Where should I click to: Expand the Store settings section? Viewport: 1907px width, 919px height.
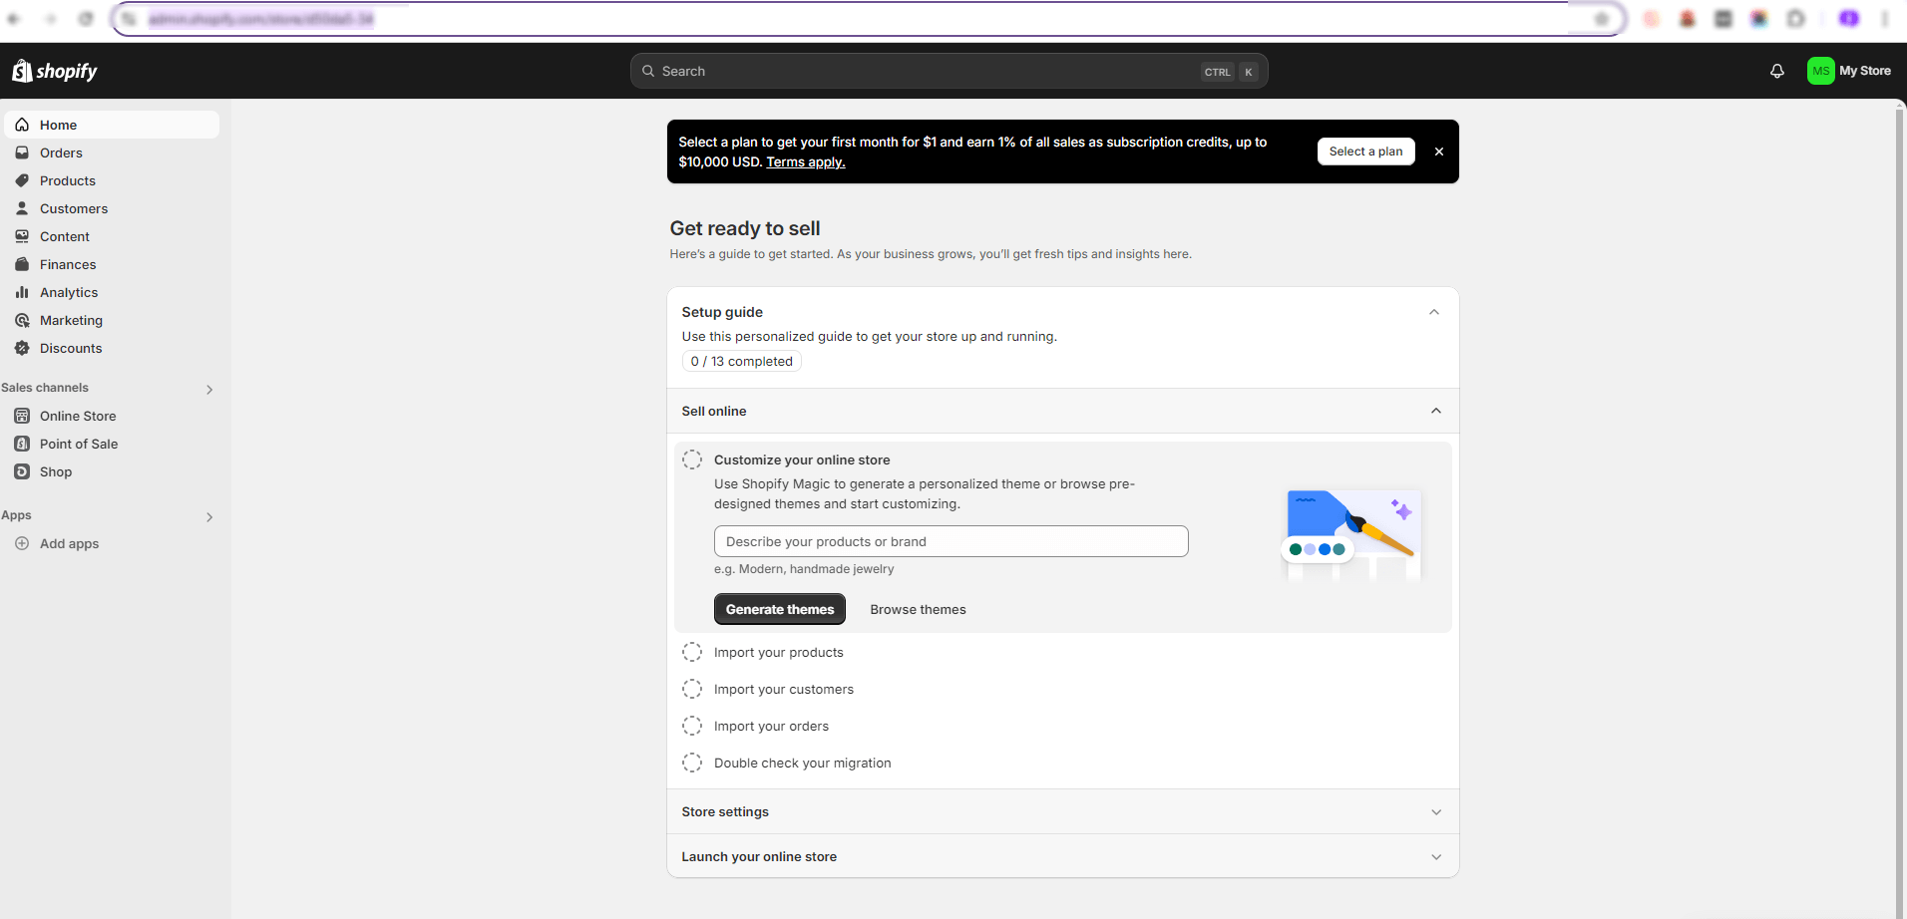[1436, 811]
